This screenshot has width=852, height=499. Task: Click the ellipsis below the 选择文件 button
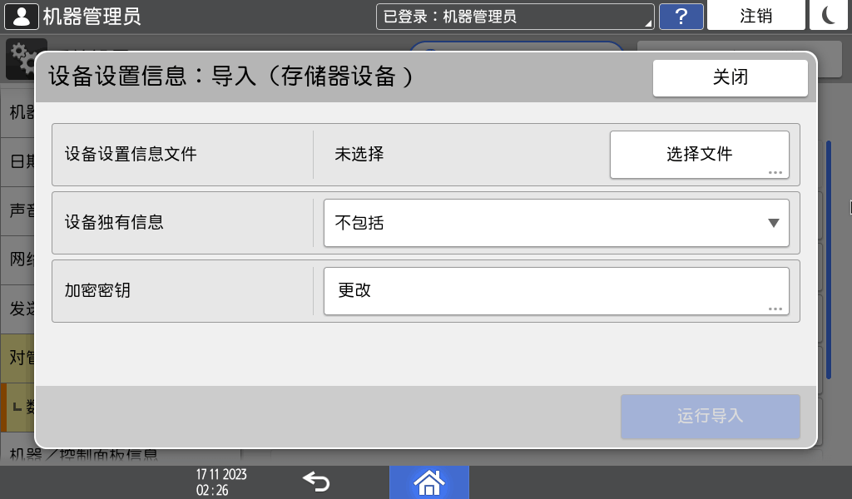(x=776, y=171)
